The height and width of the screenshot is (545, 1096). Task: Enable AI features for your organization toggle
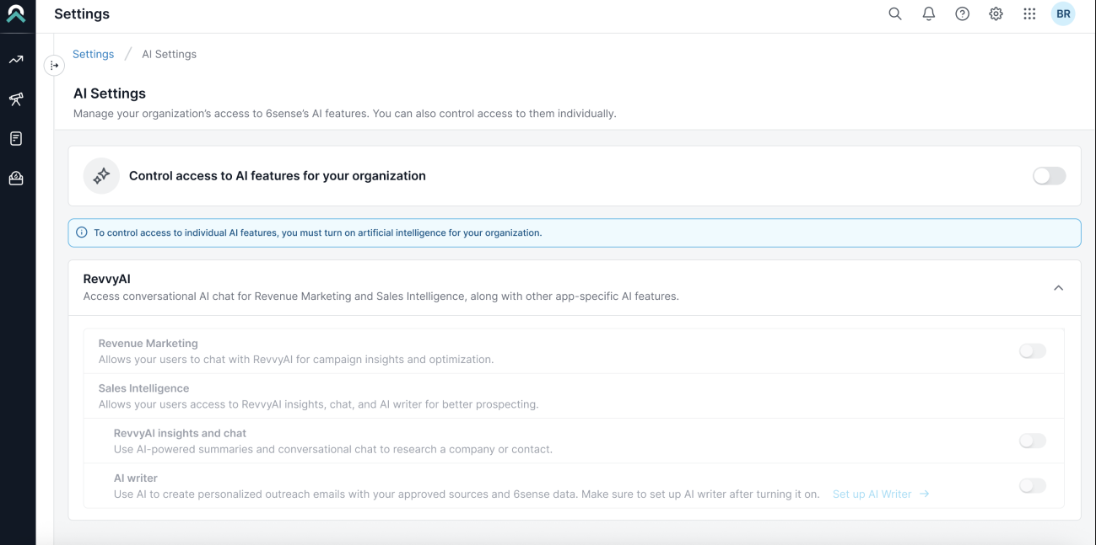[1049, 176]
